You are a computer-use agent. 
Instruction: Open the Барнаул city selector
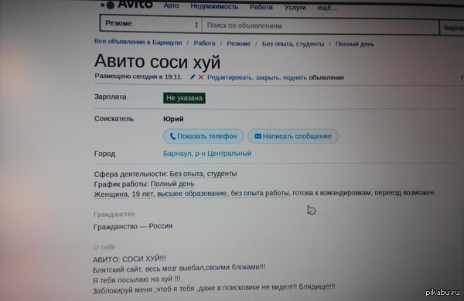[x=452, y=28]
